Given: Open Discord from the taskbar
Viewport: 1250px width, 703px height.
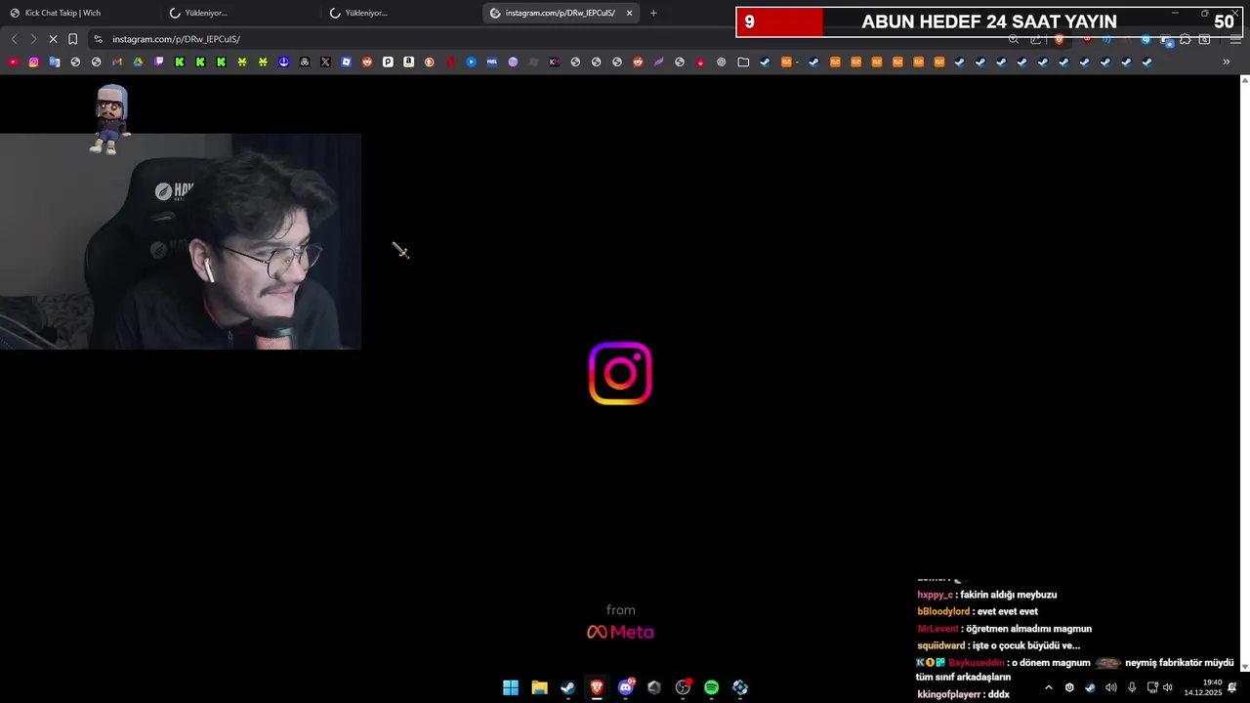Looking at the screenshot, I should [626, 687].
